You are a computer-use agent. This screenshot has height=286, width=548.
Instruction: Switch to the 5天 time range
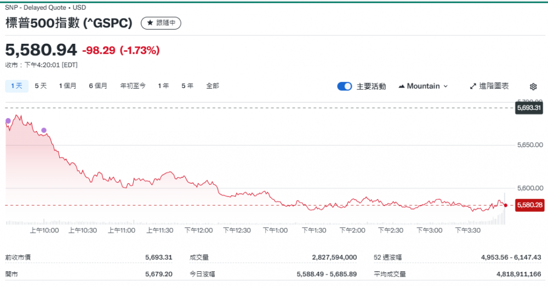[x=41, y=86]
